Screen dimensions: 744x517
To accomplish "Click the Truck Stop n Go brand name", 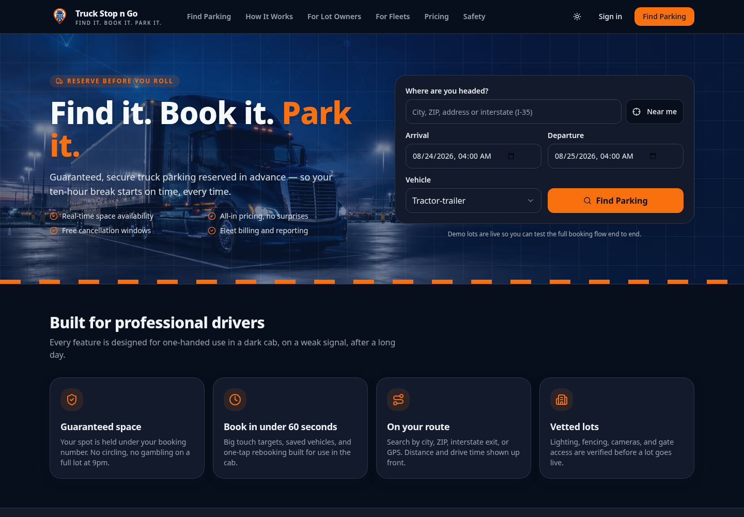I will point(106,13).
